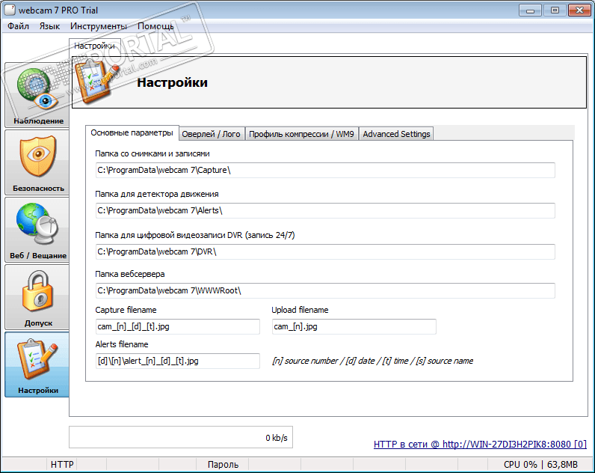The width and height of the screenshot is (595, 473).
Task: Click the CPU 0% | 63,8MB status text
Action: point(540,465)
